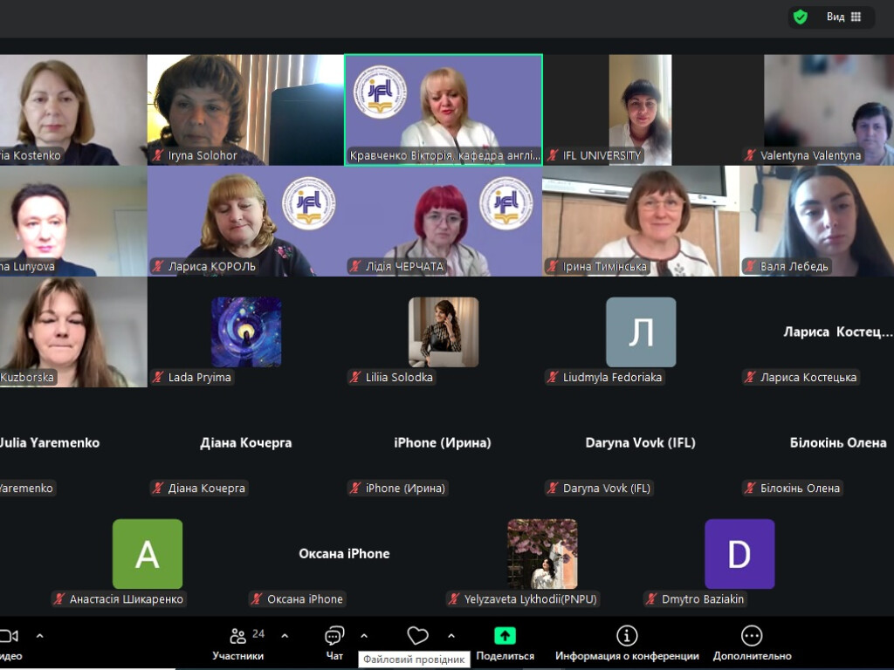Click the heart reactions icon
This screenshot has width=894, height=670.
(417, 635)
